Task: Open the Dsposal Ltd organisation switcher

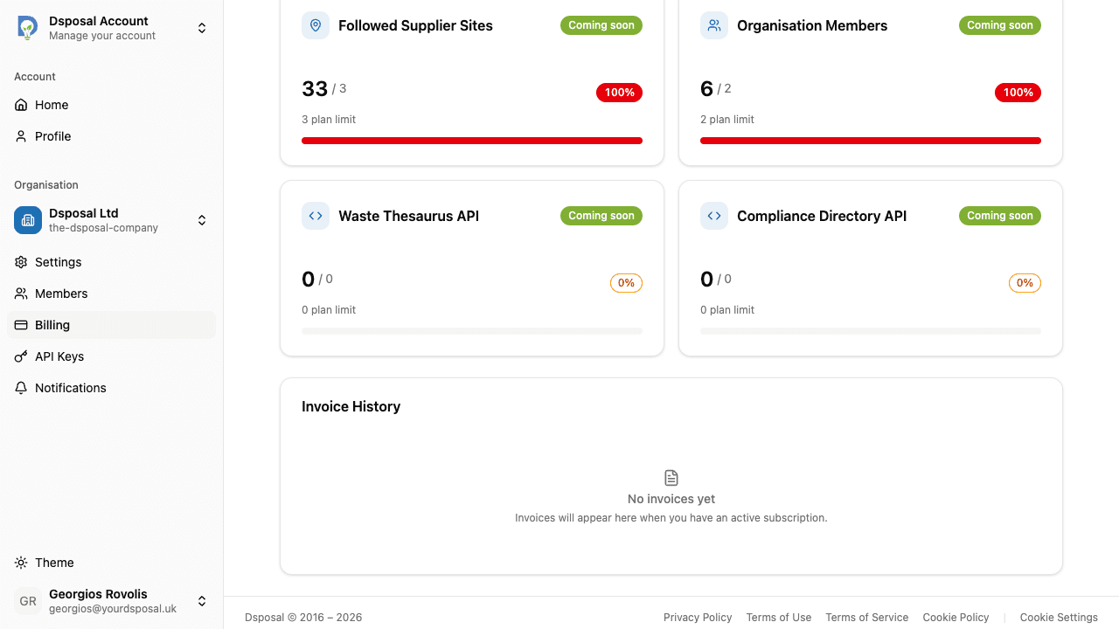Action: coord(202,220)
